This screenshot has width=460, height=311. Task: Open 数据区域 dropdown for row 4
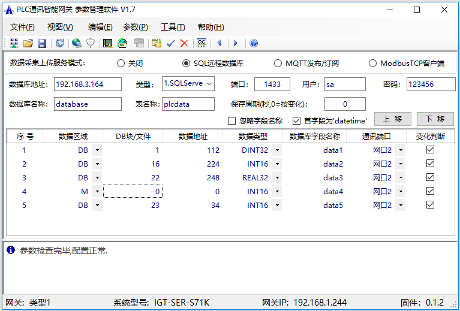click(x=97, y=192)
